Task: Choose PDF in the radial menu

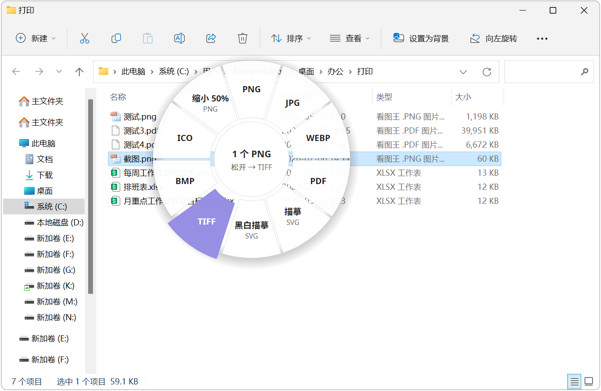Action: click(318, 181)
